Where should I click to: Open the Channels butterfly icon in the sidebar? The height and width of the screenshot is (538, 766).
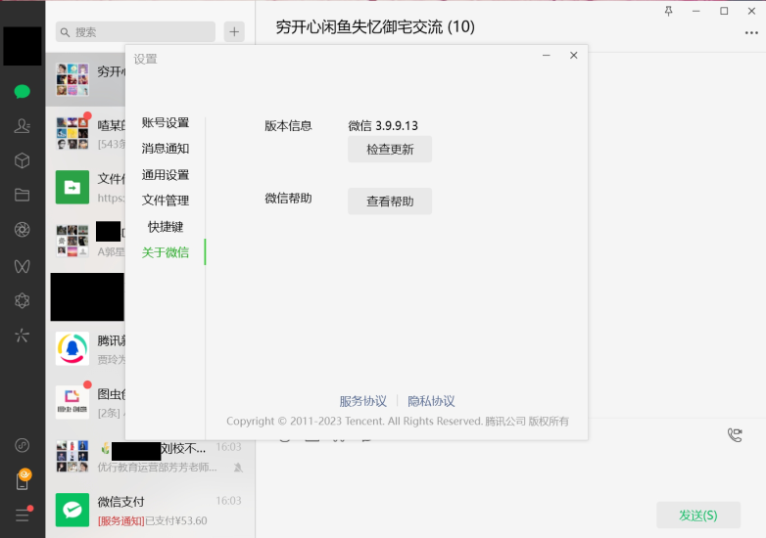(22, 266)
